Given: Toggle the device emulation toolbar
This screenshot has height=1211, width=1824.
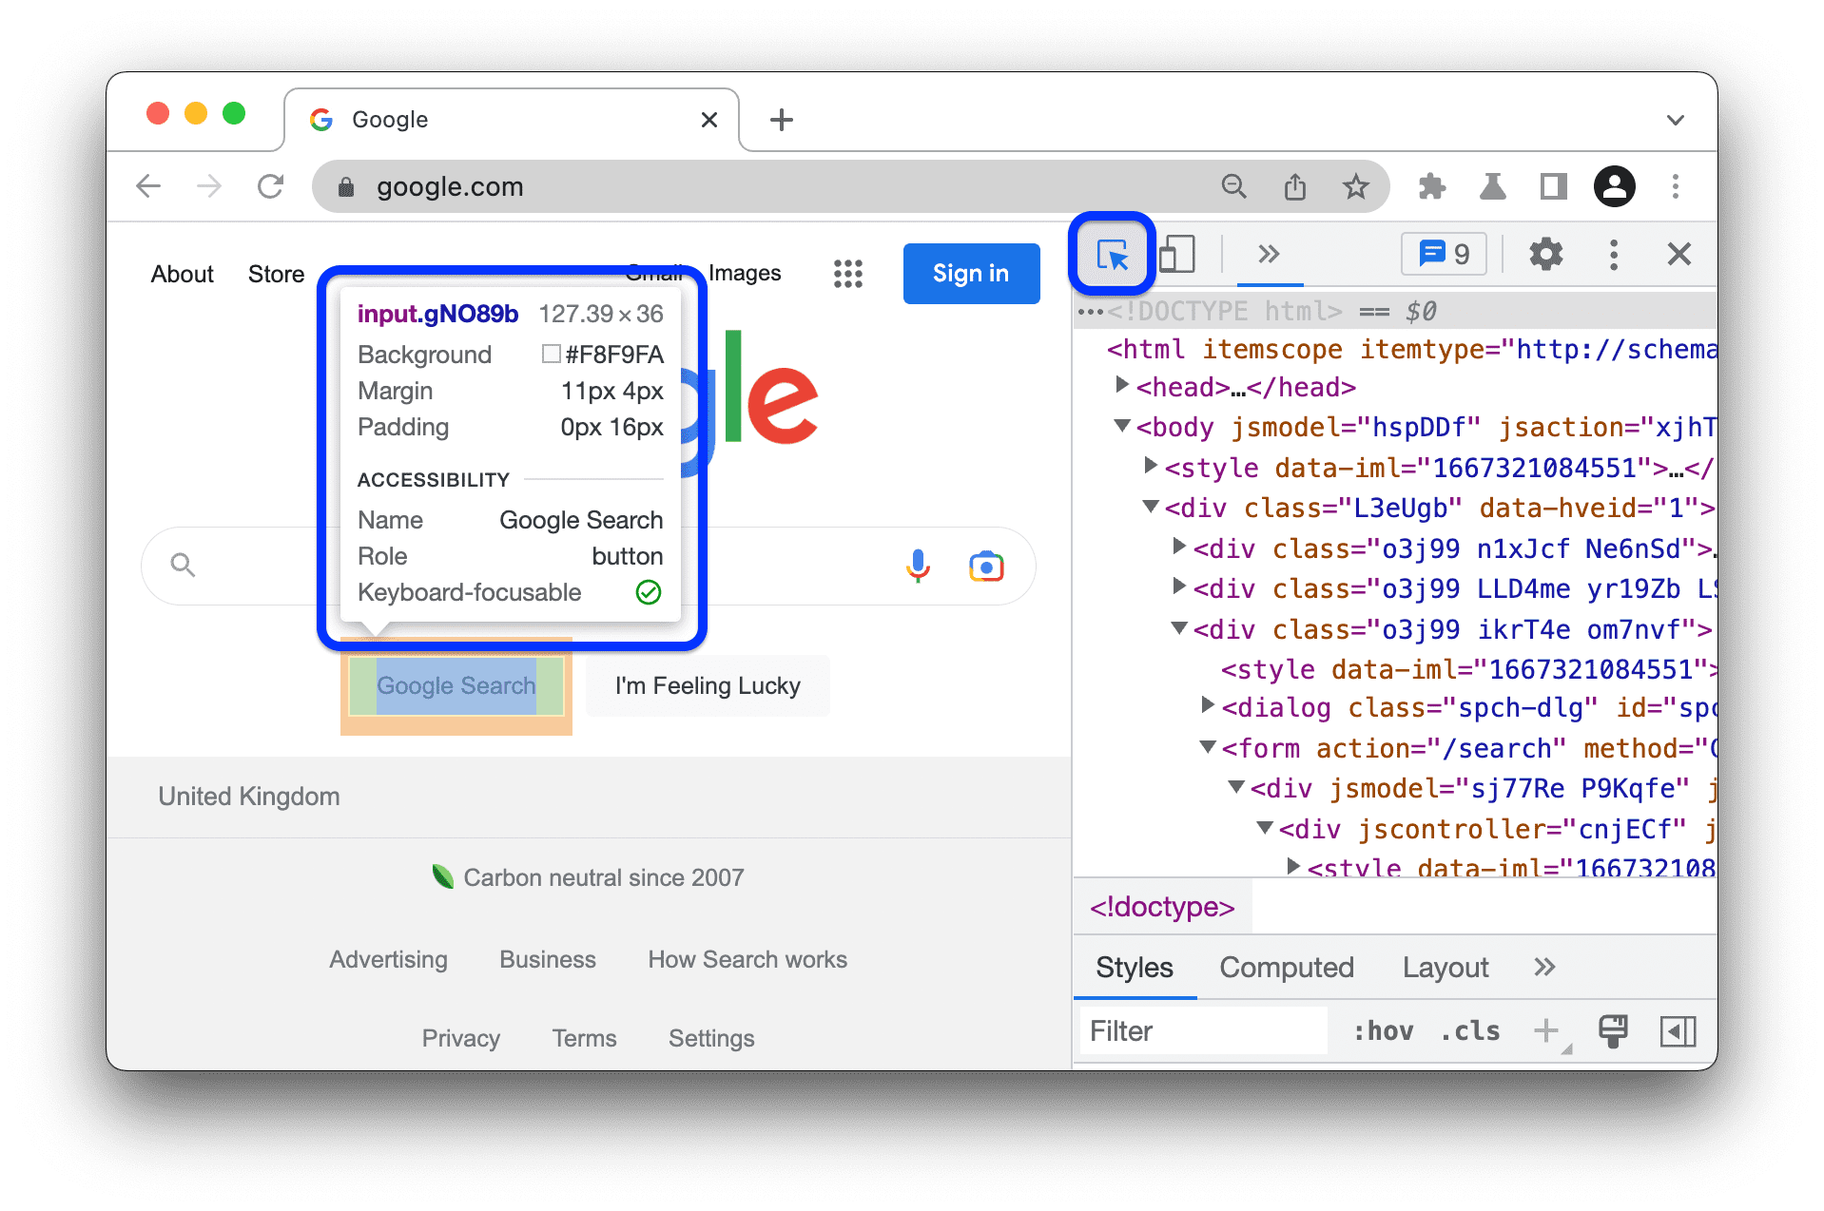Looking at the screenshot, I should tap(1176, 254).
